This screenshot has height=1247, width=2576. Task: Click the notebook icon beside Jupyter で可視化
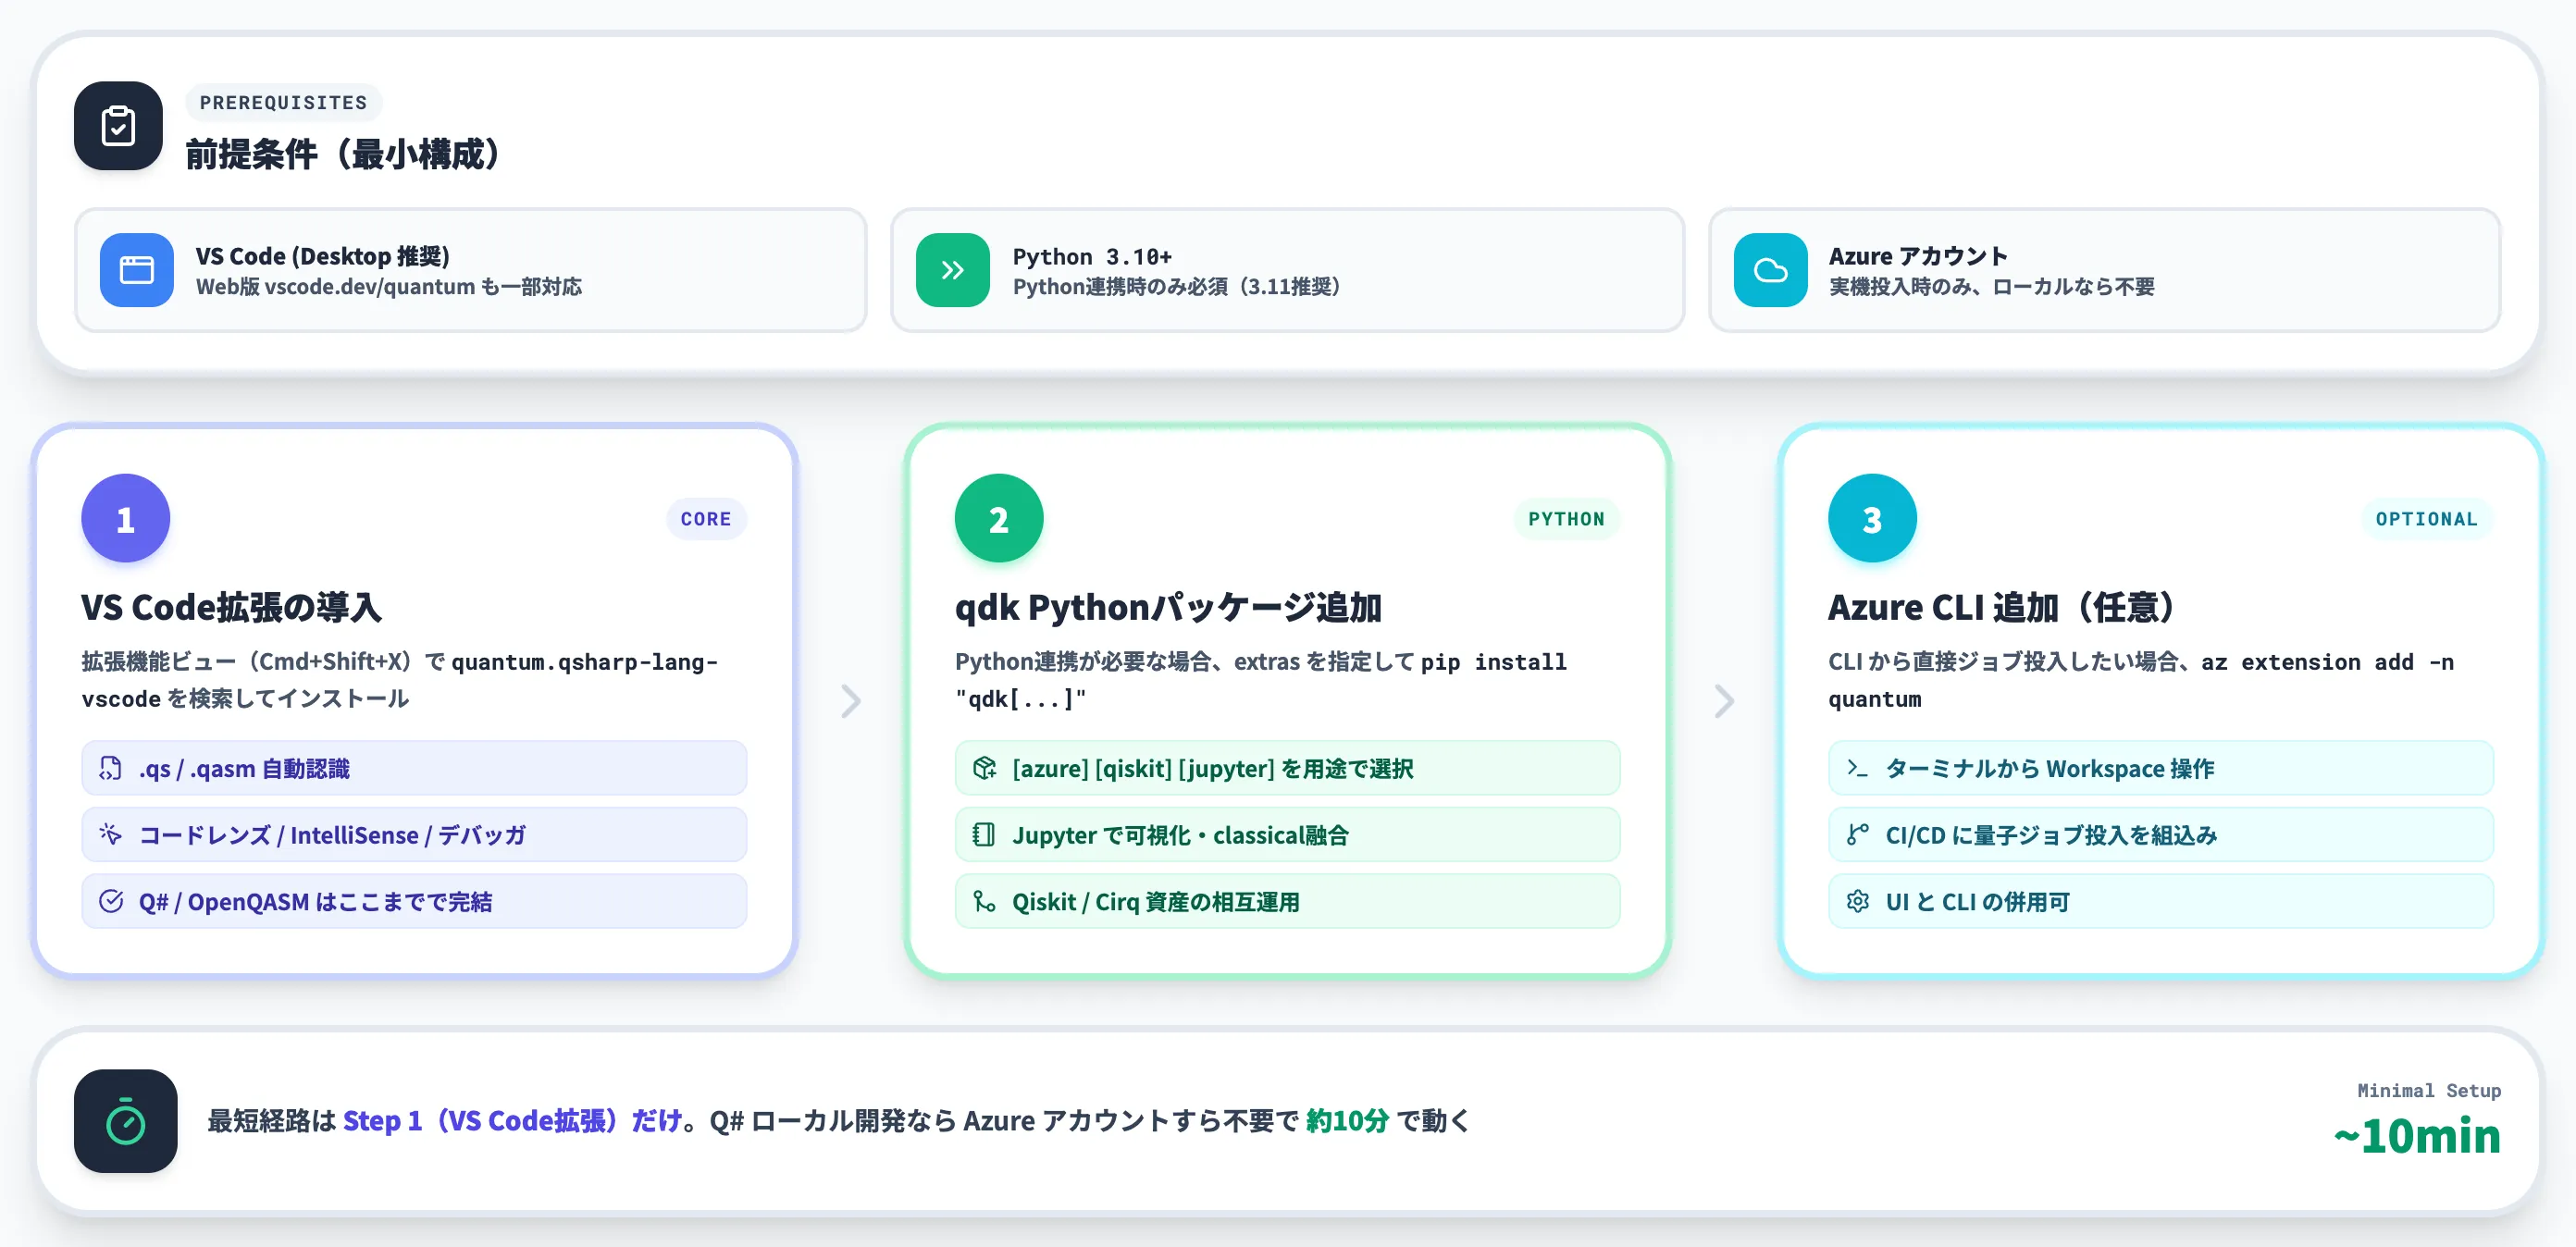pyautogui.click(x=984, y=834)
